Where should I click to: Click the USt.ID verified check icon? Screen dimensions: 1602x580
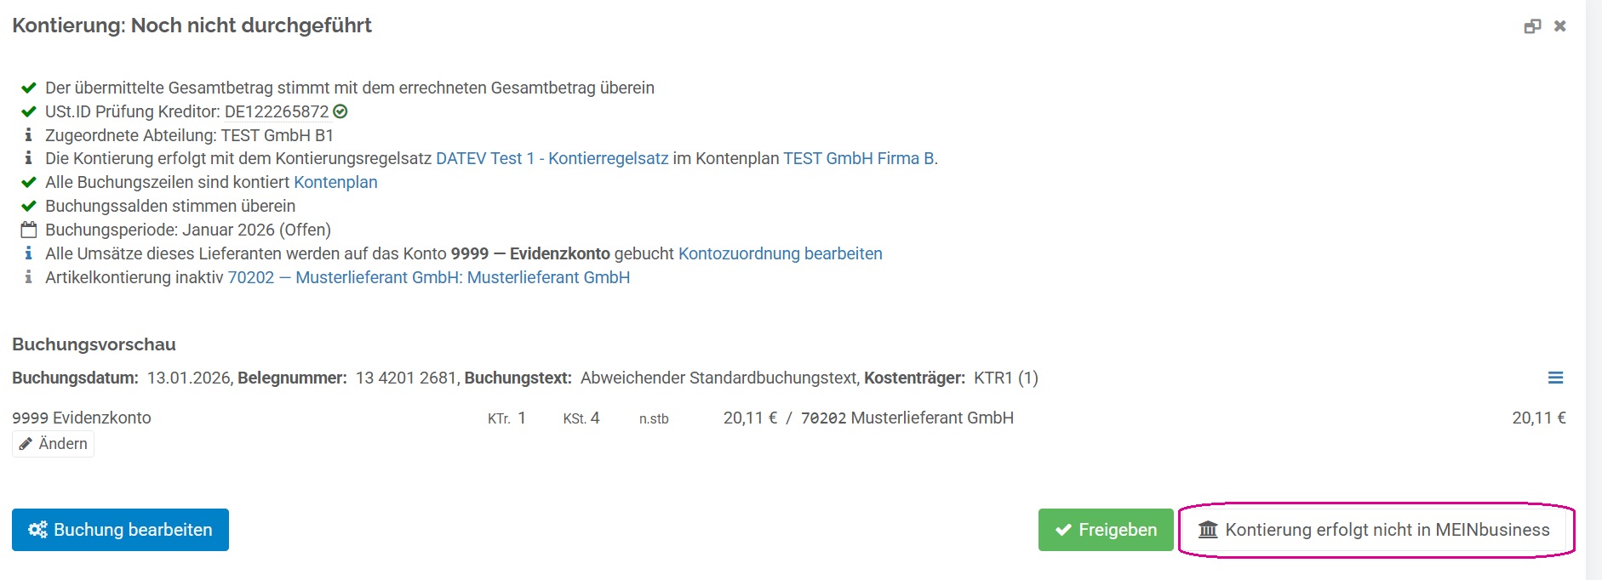[340, 111]
